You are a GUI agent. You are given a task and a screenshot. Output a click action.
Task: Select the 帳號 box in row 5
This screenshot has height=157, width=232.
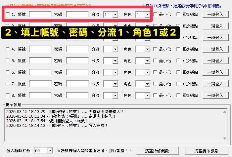click(40, 60)
